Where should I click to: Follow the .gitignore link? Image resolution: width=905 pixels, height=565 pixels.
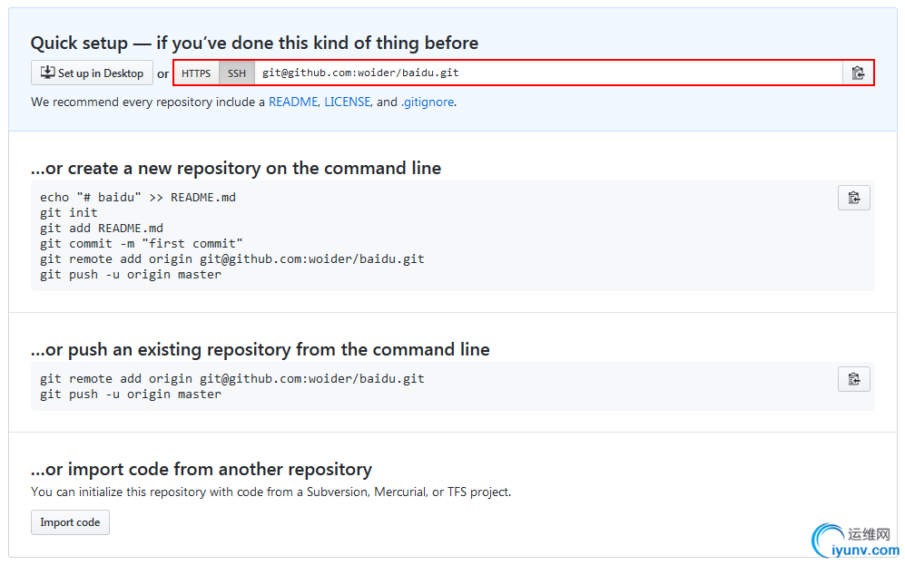click(x=428, y=102)
